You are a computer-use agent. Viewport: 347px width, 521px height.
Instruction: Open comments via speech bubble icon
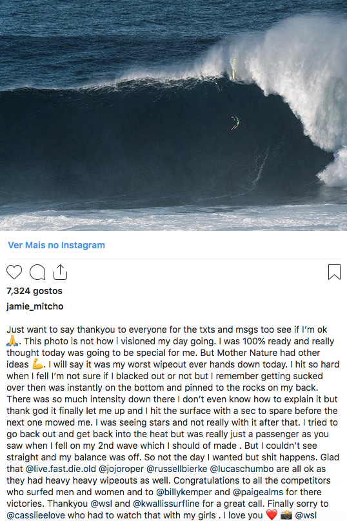tap(37, 273)
